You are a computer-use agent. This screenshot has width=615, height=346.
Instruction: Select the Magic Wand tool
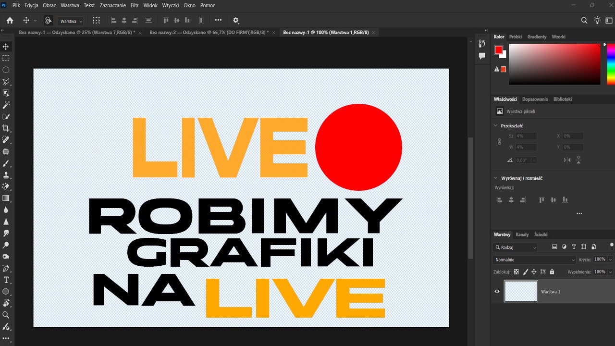point(6,105)
